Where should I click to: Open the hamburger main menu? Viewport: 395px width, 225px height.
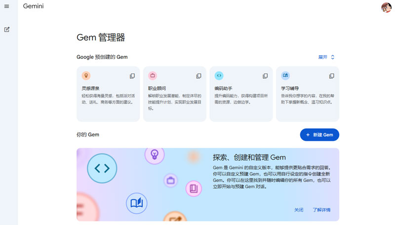pos(7,6)
